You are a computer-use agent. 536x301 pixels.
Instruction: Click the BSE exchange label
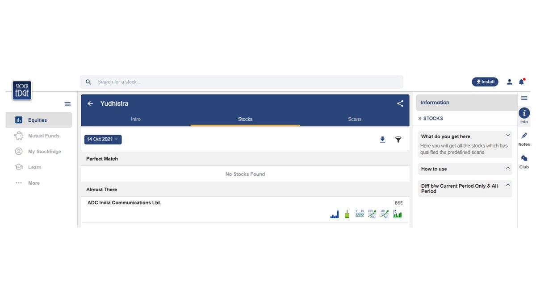(x=399, y=203)
